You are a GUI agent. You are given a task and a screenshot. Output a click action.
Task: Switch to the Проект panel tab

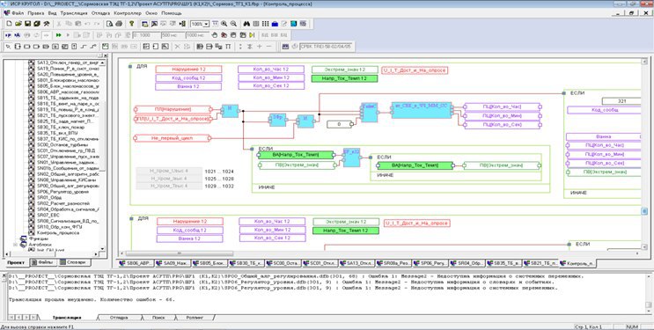16,262
